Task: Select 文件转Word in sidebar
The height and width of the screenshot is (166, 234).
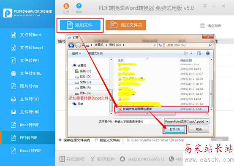Action: tap(27, 35)
